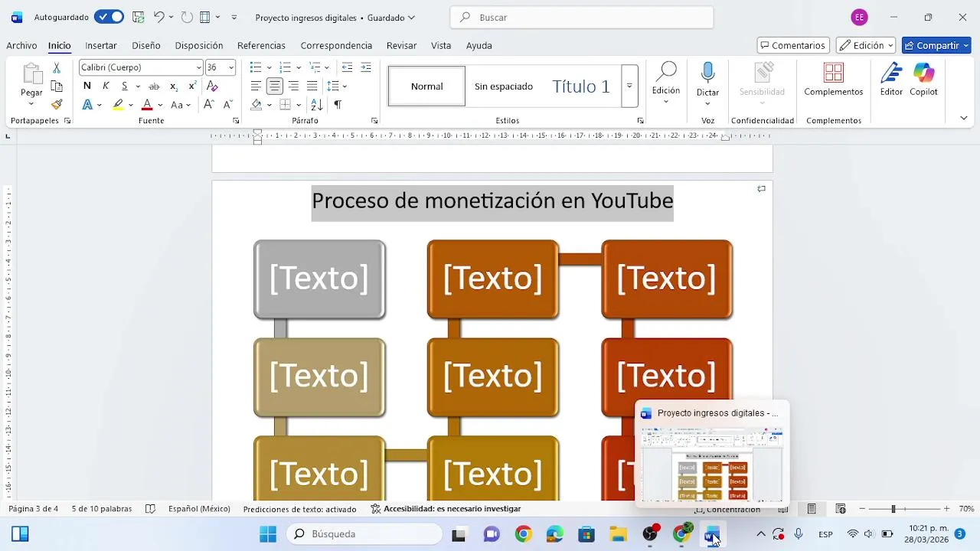Toggle the Autoguardado switch
Viewport: 980px width, 551px height.
[x=109, y=17]
